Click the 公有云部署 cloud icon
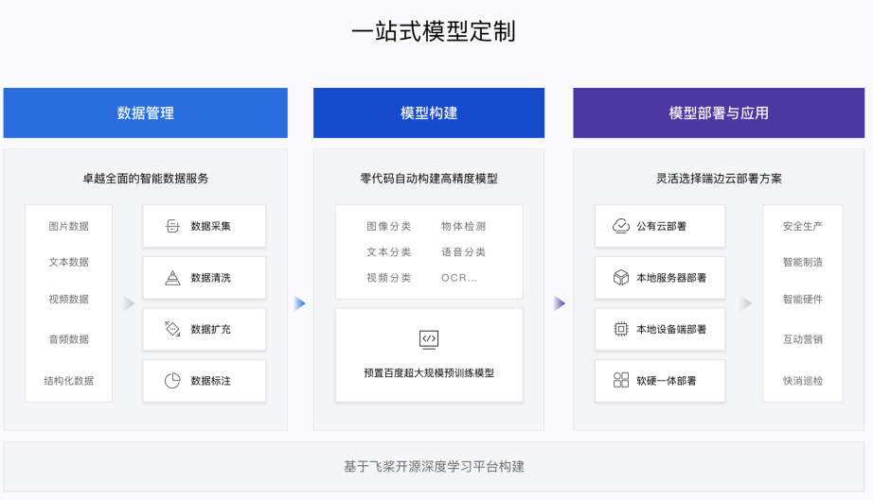 [x=621, y=226]
